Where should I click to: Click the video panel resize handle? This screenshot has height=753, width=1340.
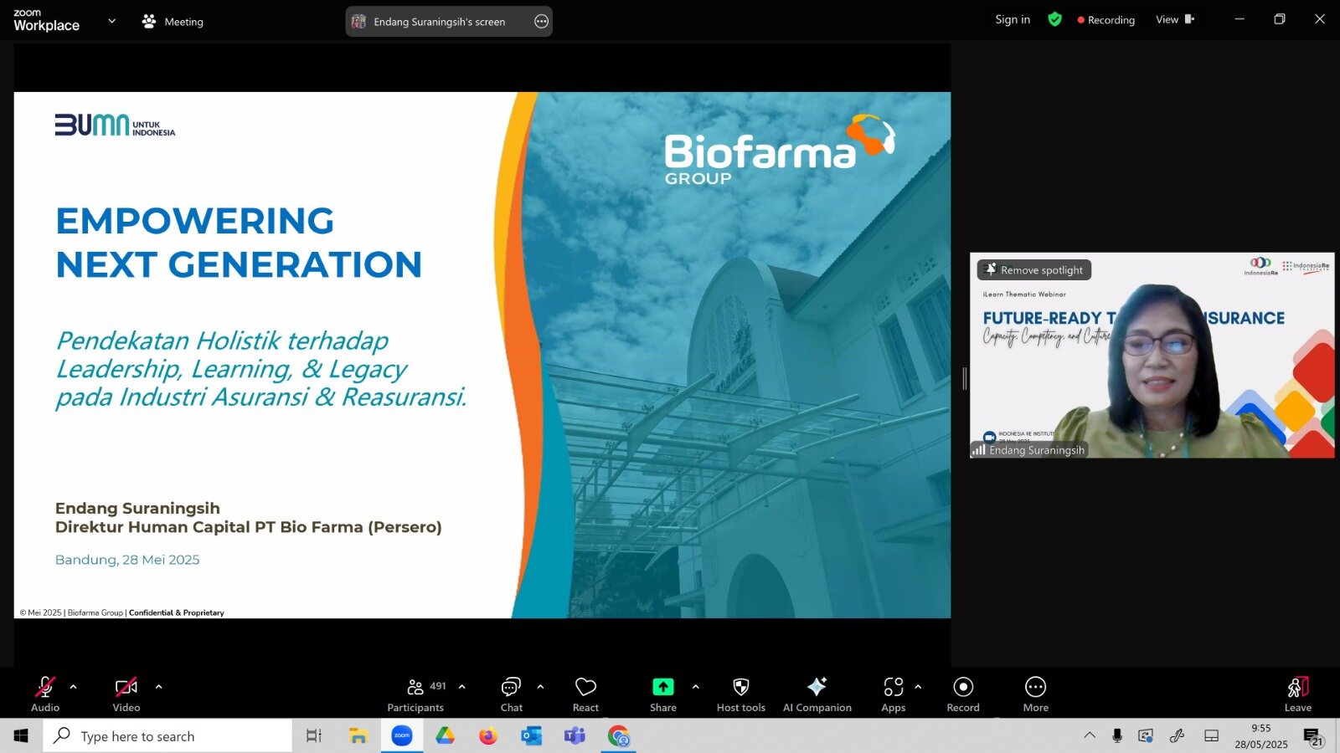[964, 378]
